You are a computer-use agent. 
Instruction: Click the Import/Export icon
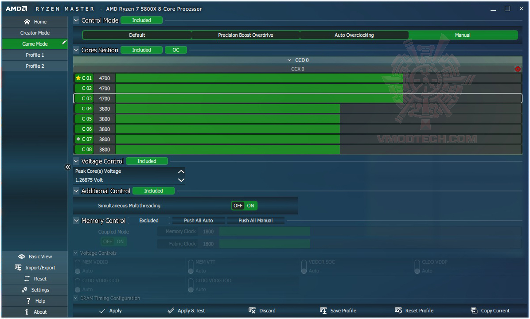tap(18, 268)
